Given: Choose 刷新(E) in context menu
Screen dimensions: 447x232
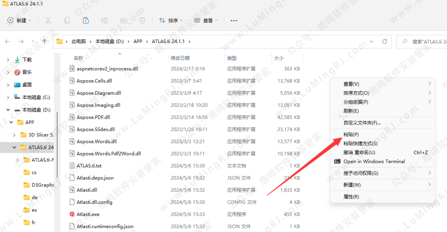Looking at the screenshot, I should pyautogui.click(x=382, y=111).
